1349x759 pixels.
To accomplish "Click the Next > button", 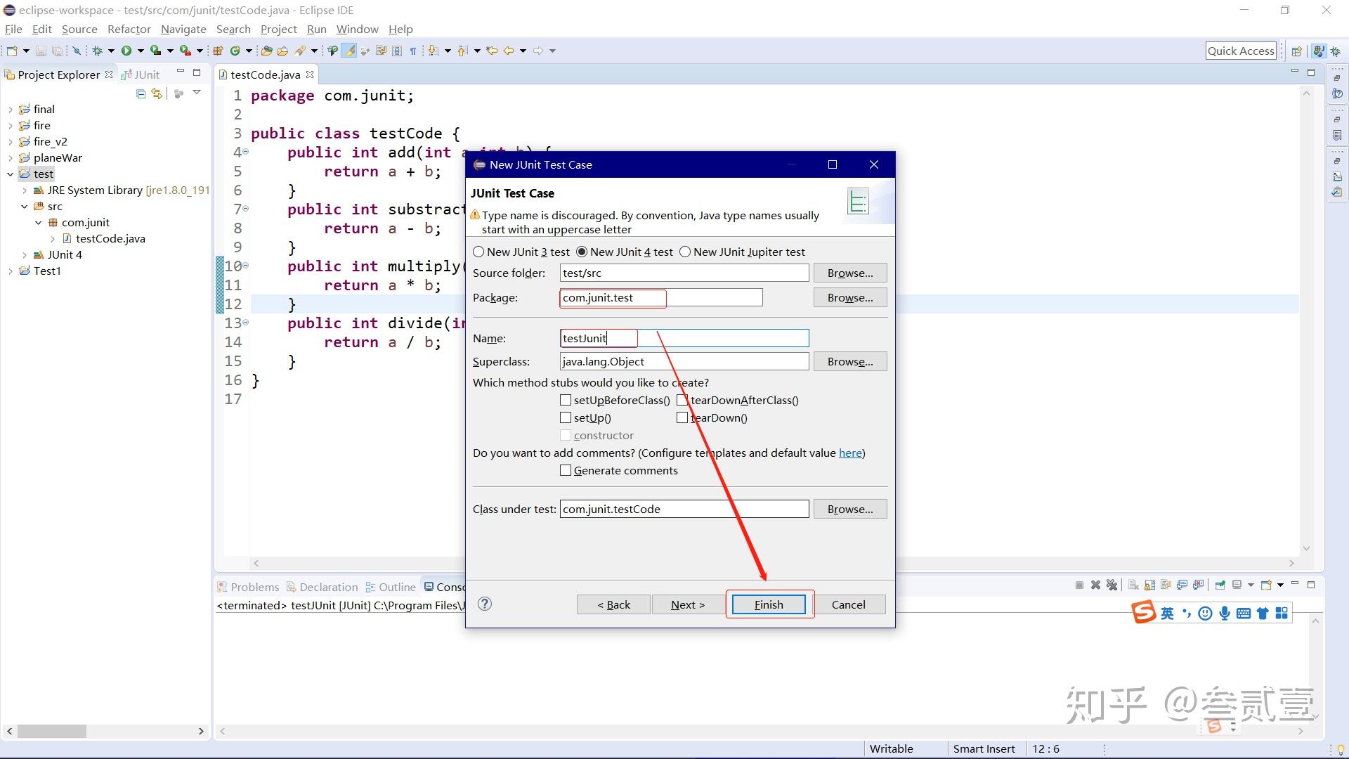I will (687, 604).
